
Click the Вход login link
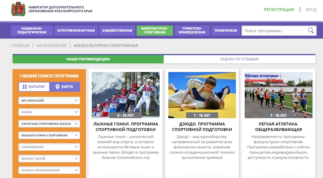[311, 10]
